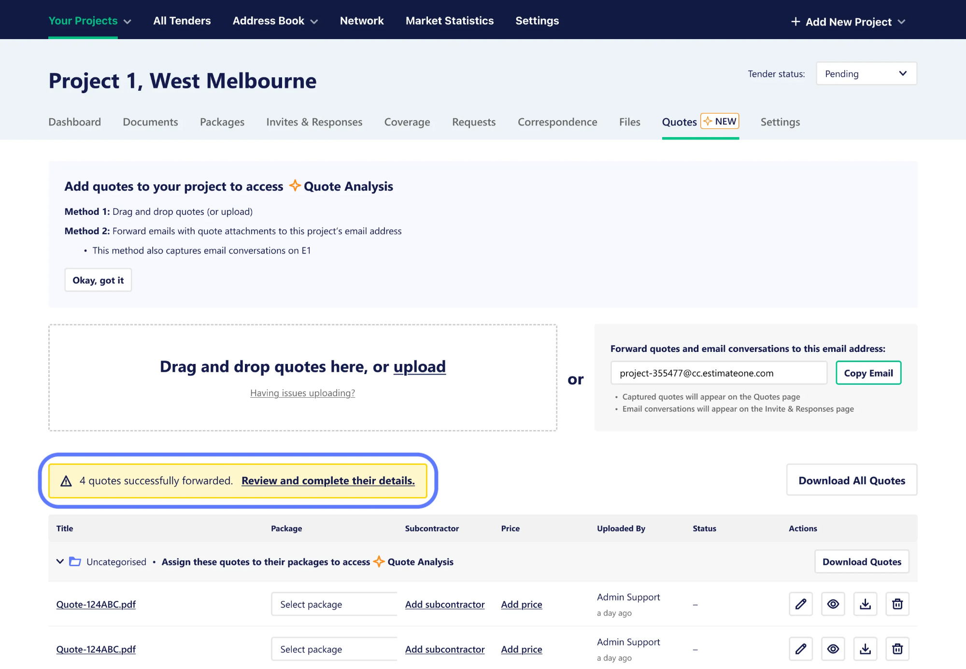
Task: Click the trash delete icon in first quote row
Action: 897,604
